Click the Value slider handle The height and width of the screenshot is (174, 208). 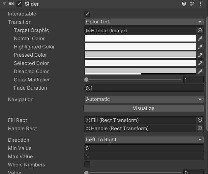(x=86, y=172)
